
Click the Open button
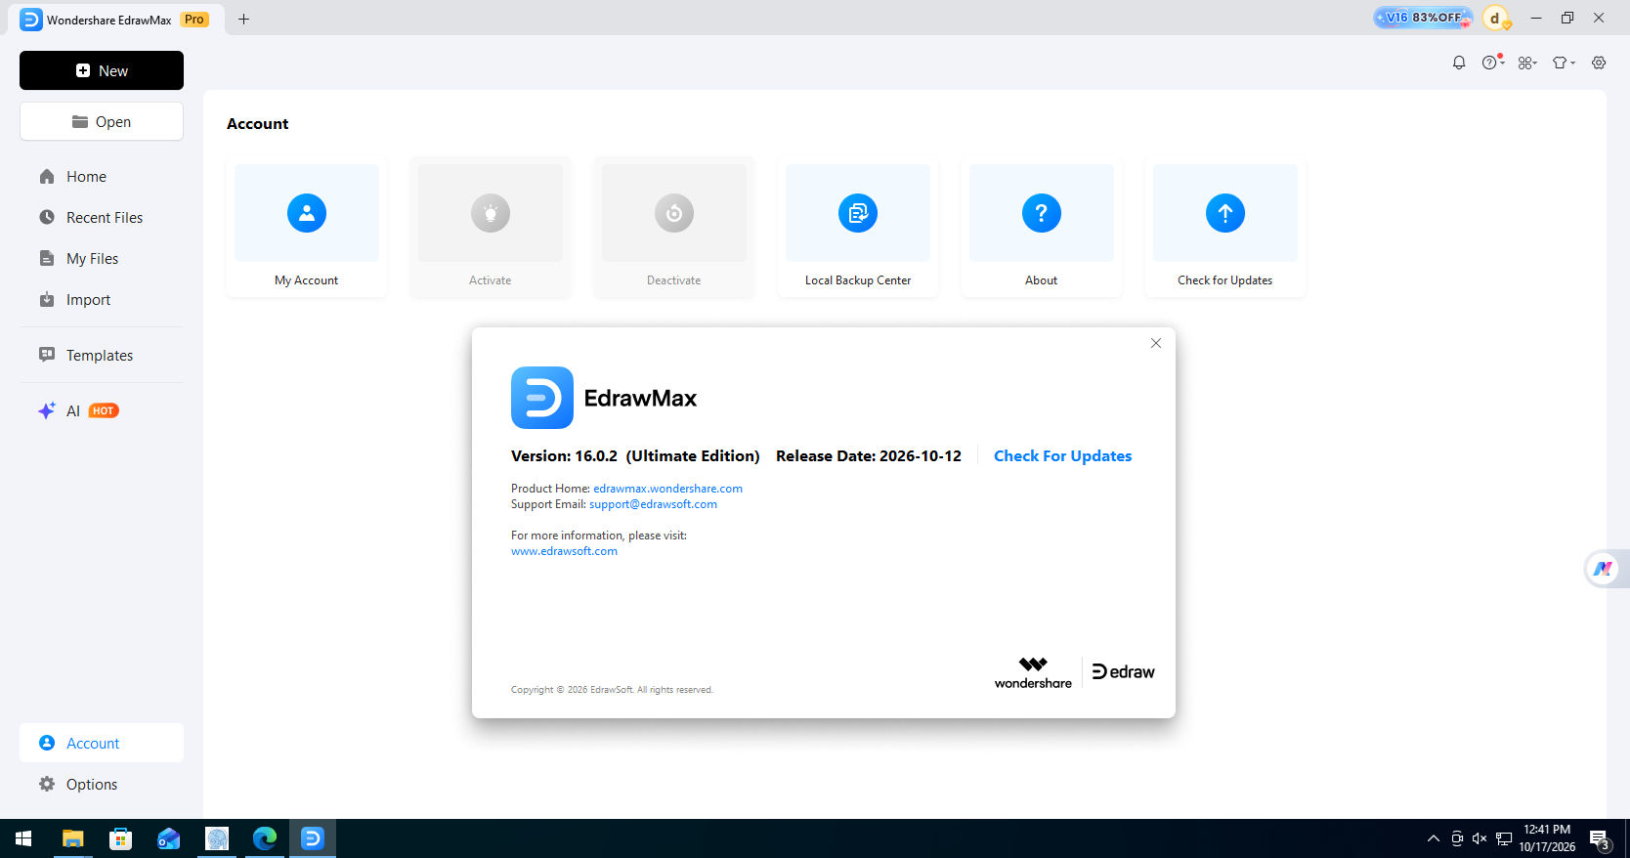102,121
